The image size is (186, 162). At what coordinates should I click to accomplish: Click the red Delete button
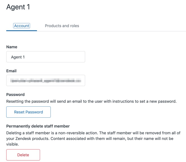pos(23,155)
